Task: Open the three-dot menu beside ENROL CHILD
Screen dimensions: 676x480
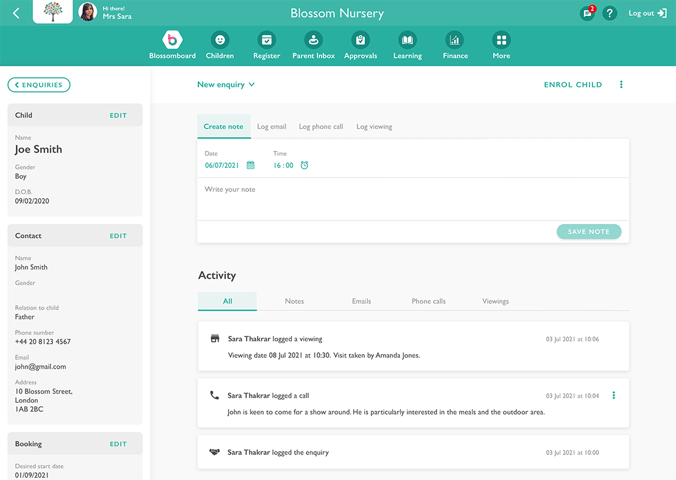Action: click(x=621, y=85)
